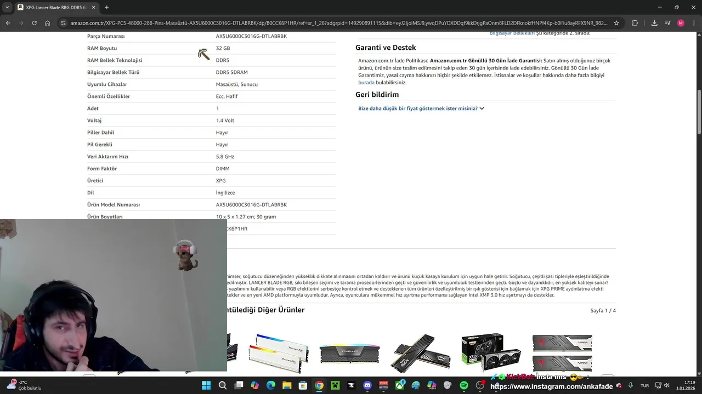Click the 'İngilizce' language value

pyautogui.click(x=225, y=193)
